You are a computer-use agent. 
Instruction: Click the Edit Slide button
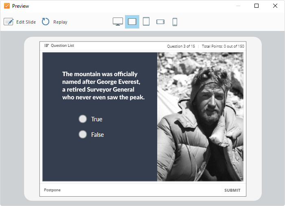click(x=20, y=22)
